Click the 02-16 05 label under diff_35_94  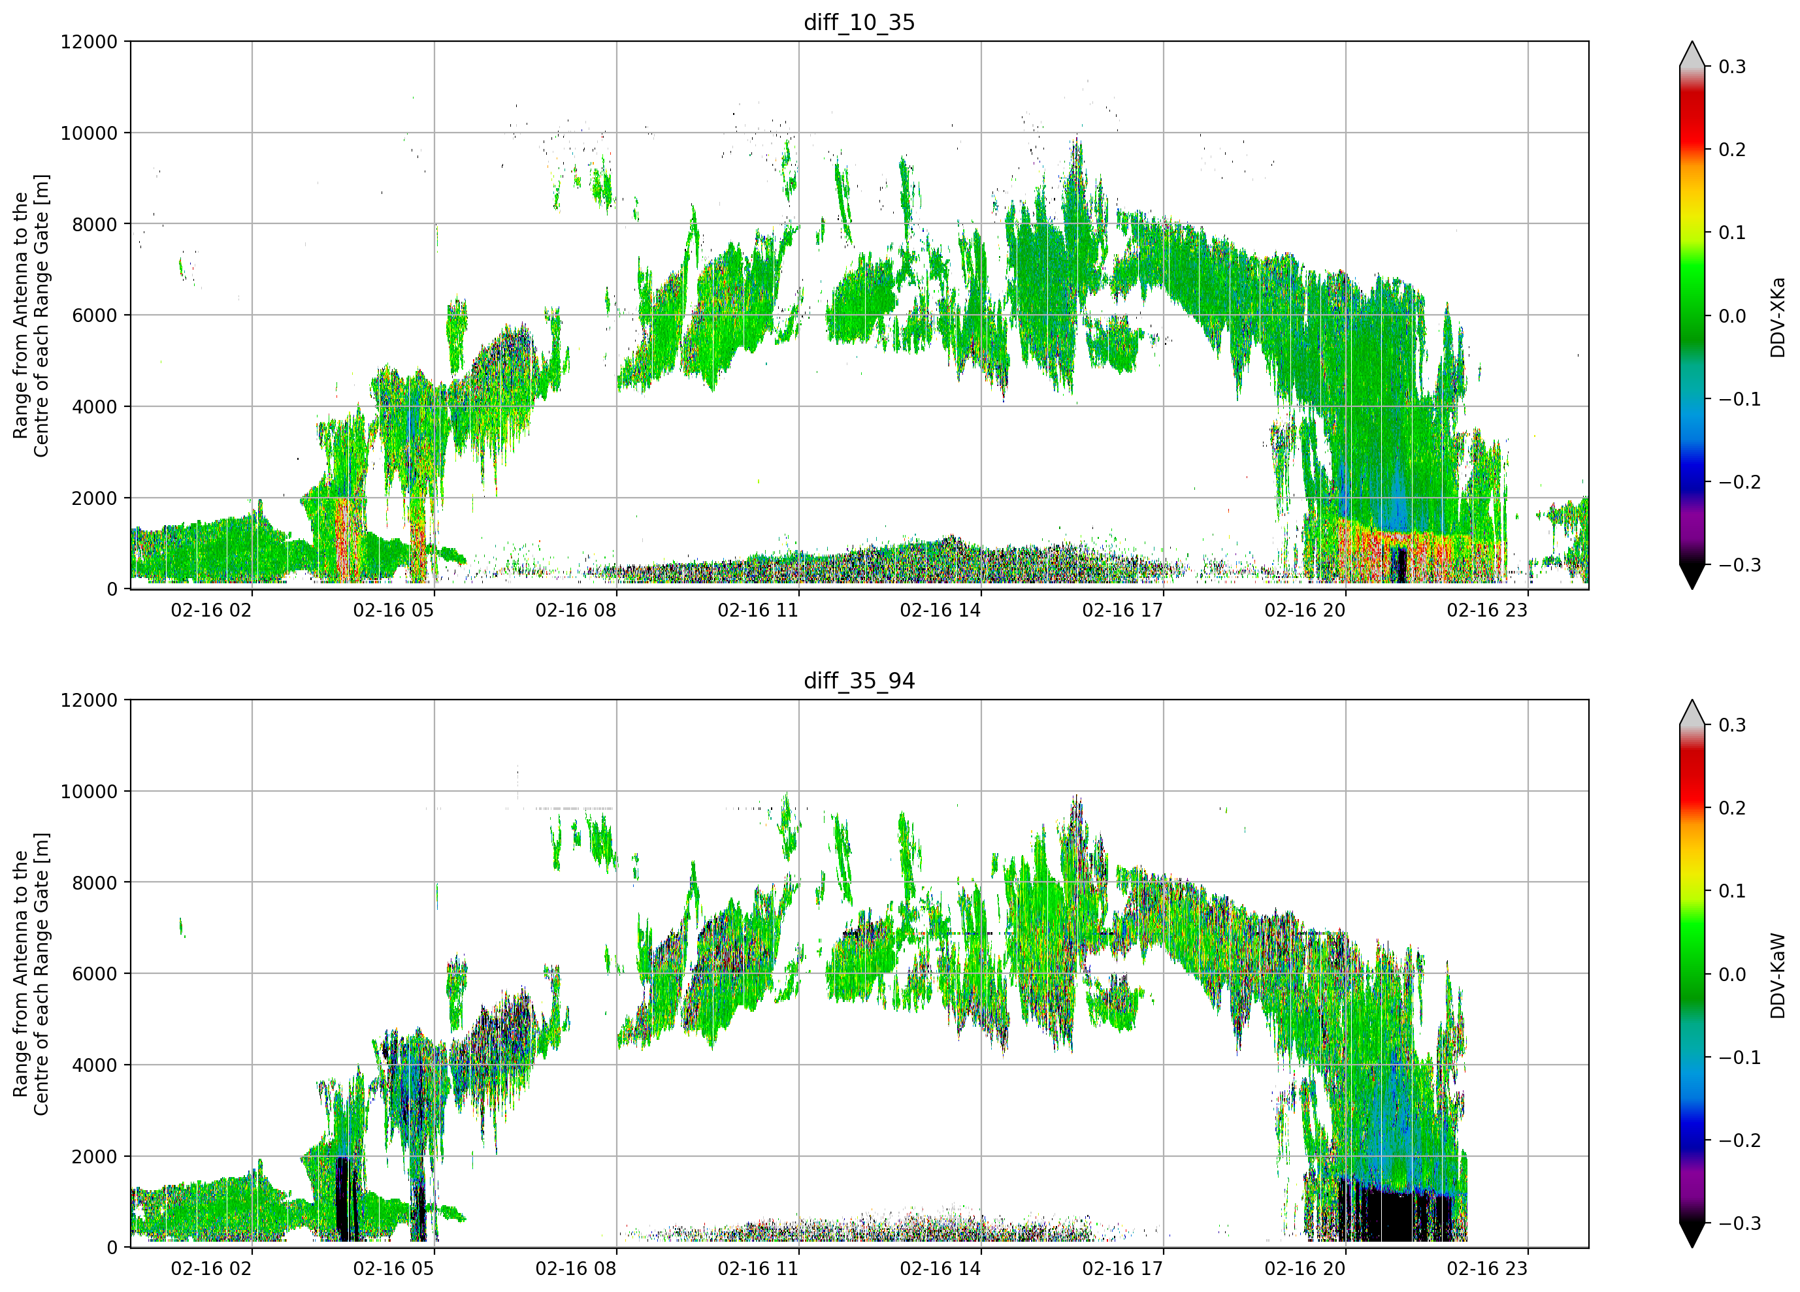click(x=394, y=1269)
